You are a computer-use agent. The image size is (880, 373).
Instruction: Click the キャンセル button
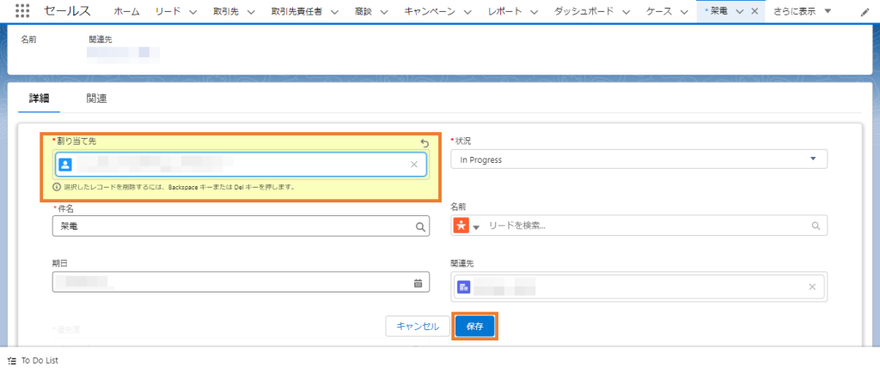418,327
